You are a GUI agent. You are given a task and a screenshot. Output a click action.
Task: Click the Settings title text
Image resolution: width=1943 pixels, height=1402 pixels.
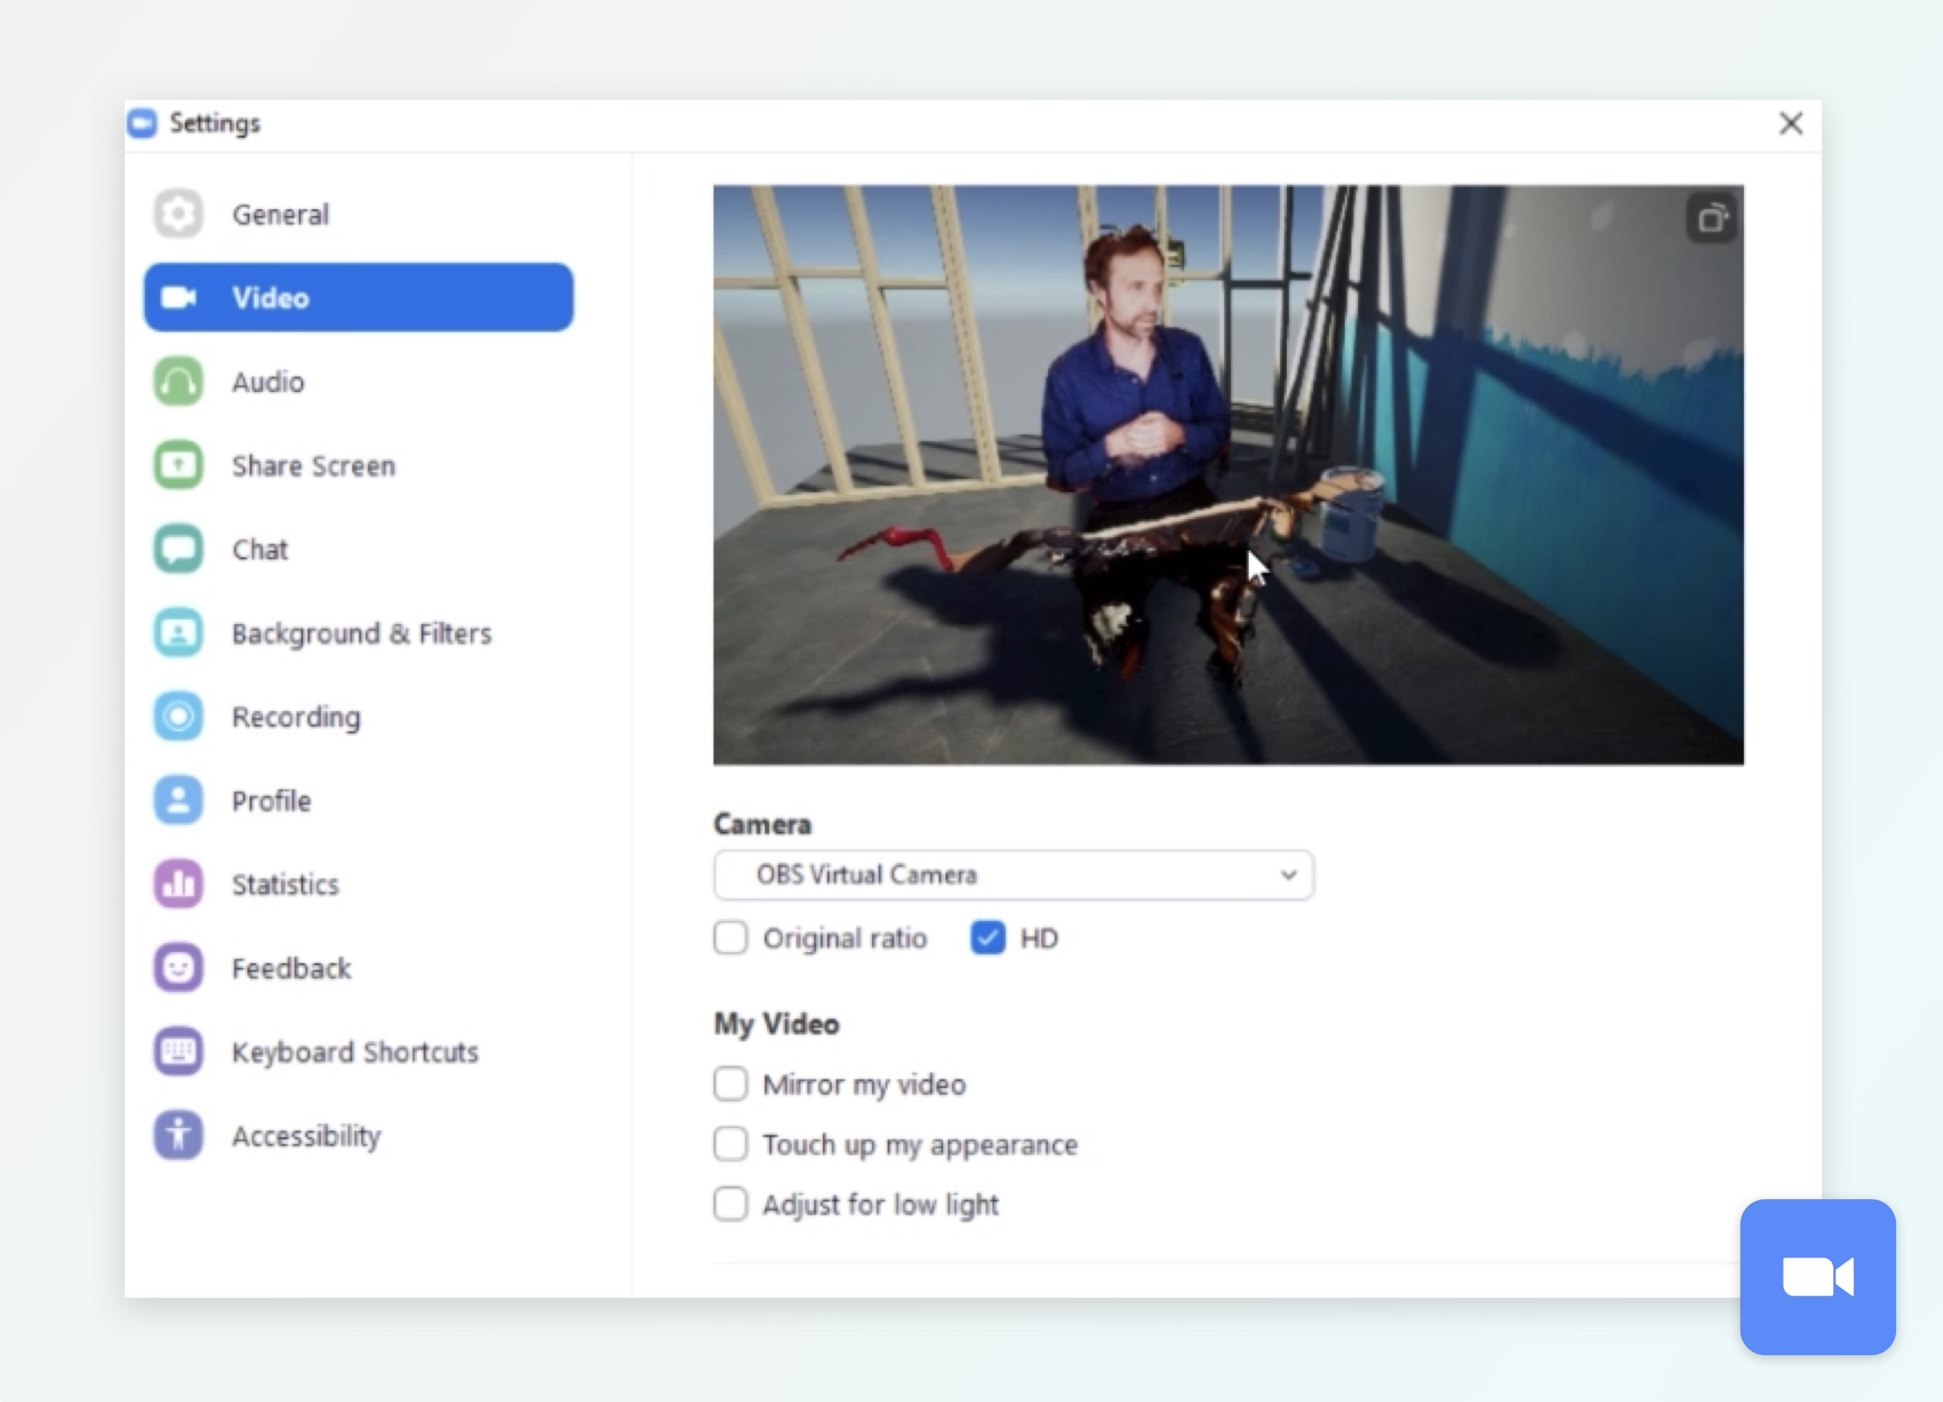coord(215,124)
